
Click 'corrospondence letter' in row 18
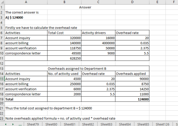(26, 94)
